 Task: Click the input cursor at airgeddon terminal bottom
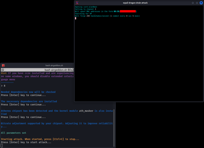coord(2,146)
